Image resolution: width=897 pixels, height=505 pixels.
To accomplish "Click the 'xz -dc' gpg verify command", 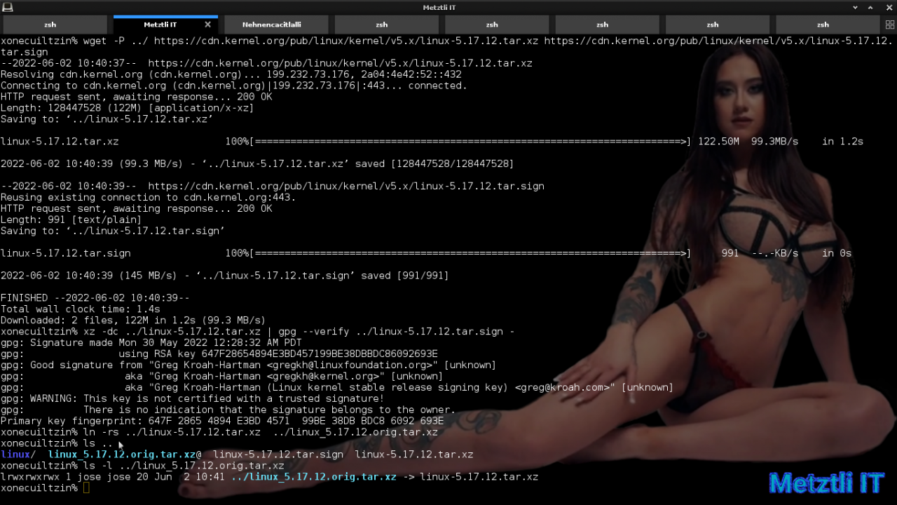I will pos(299,332).
